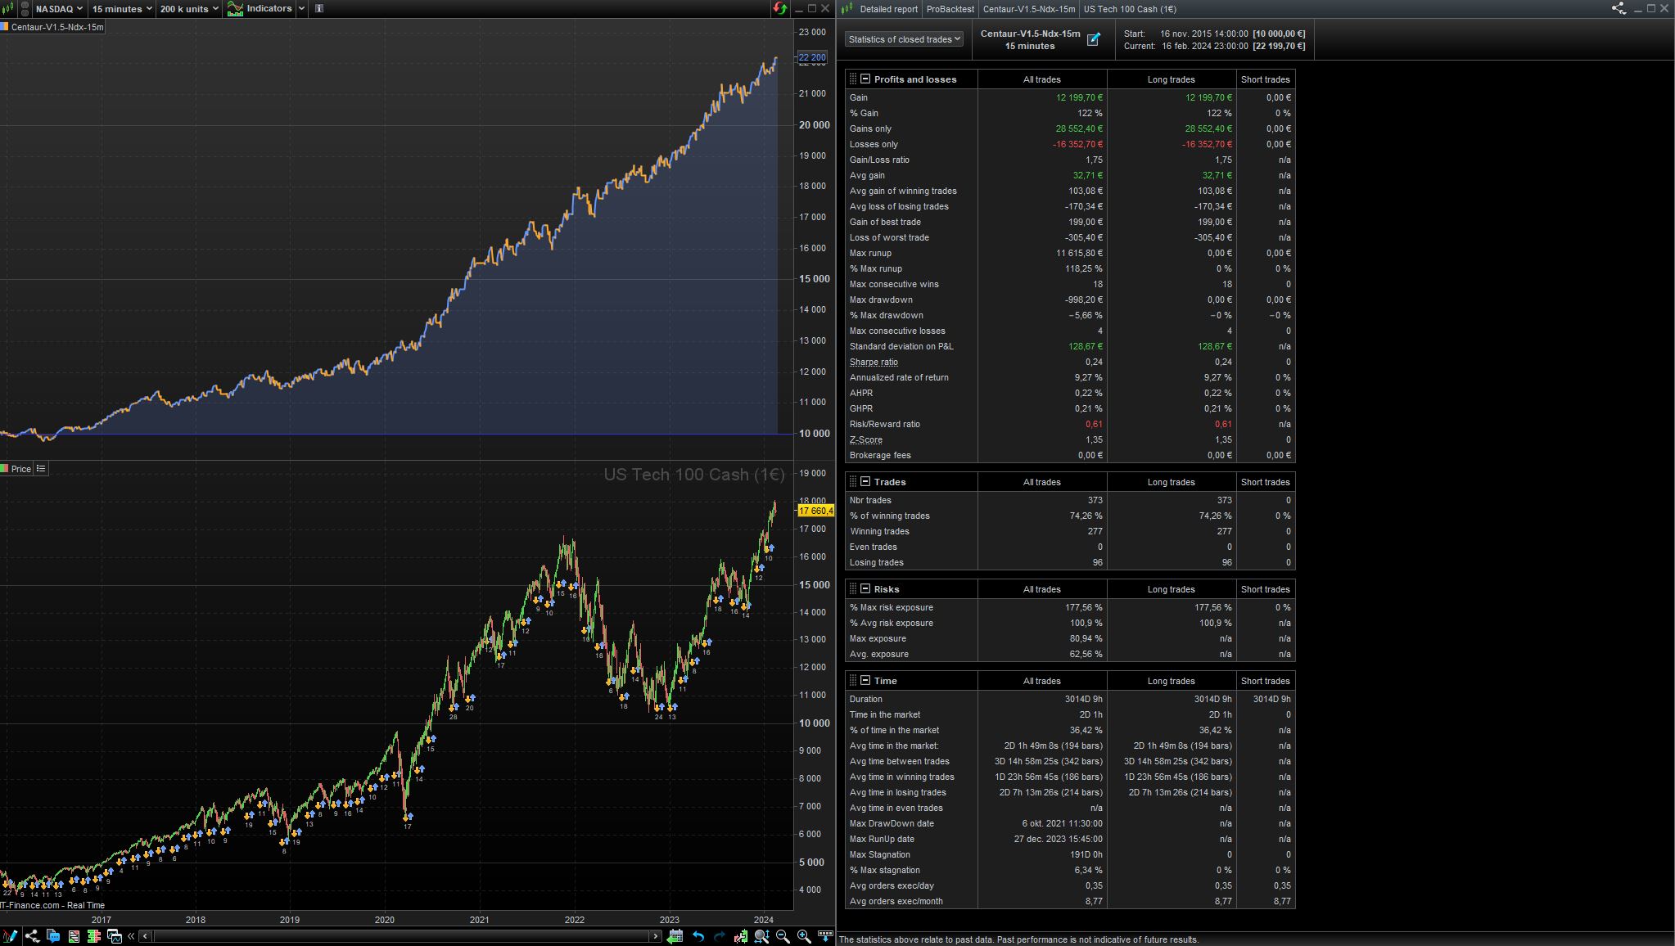
Task: Click the Risk/Reward ratio 0,61 All trades cell
Action: (x=1042, y=424)
